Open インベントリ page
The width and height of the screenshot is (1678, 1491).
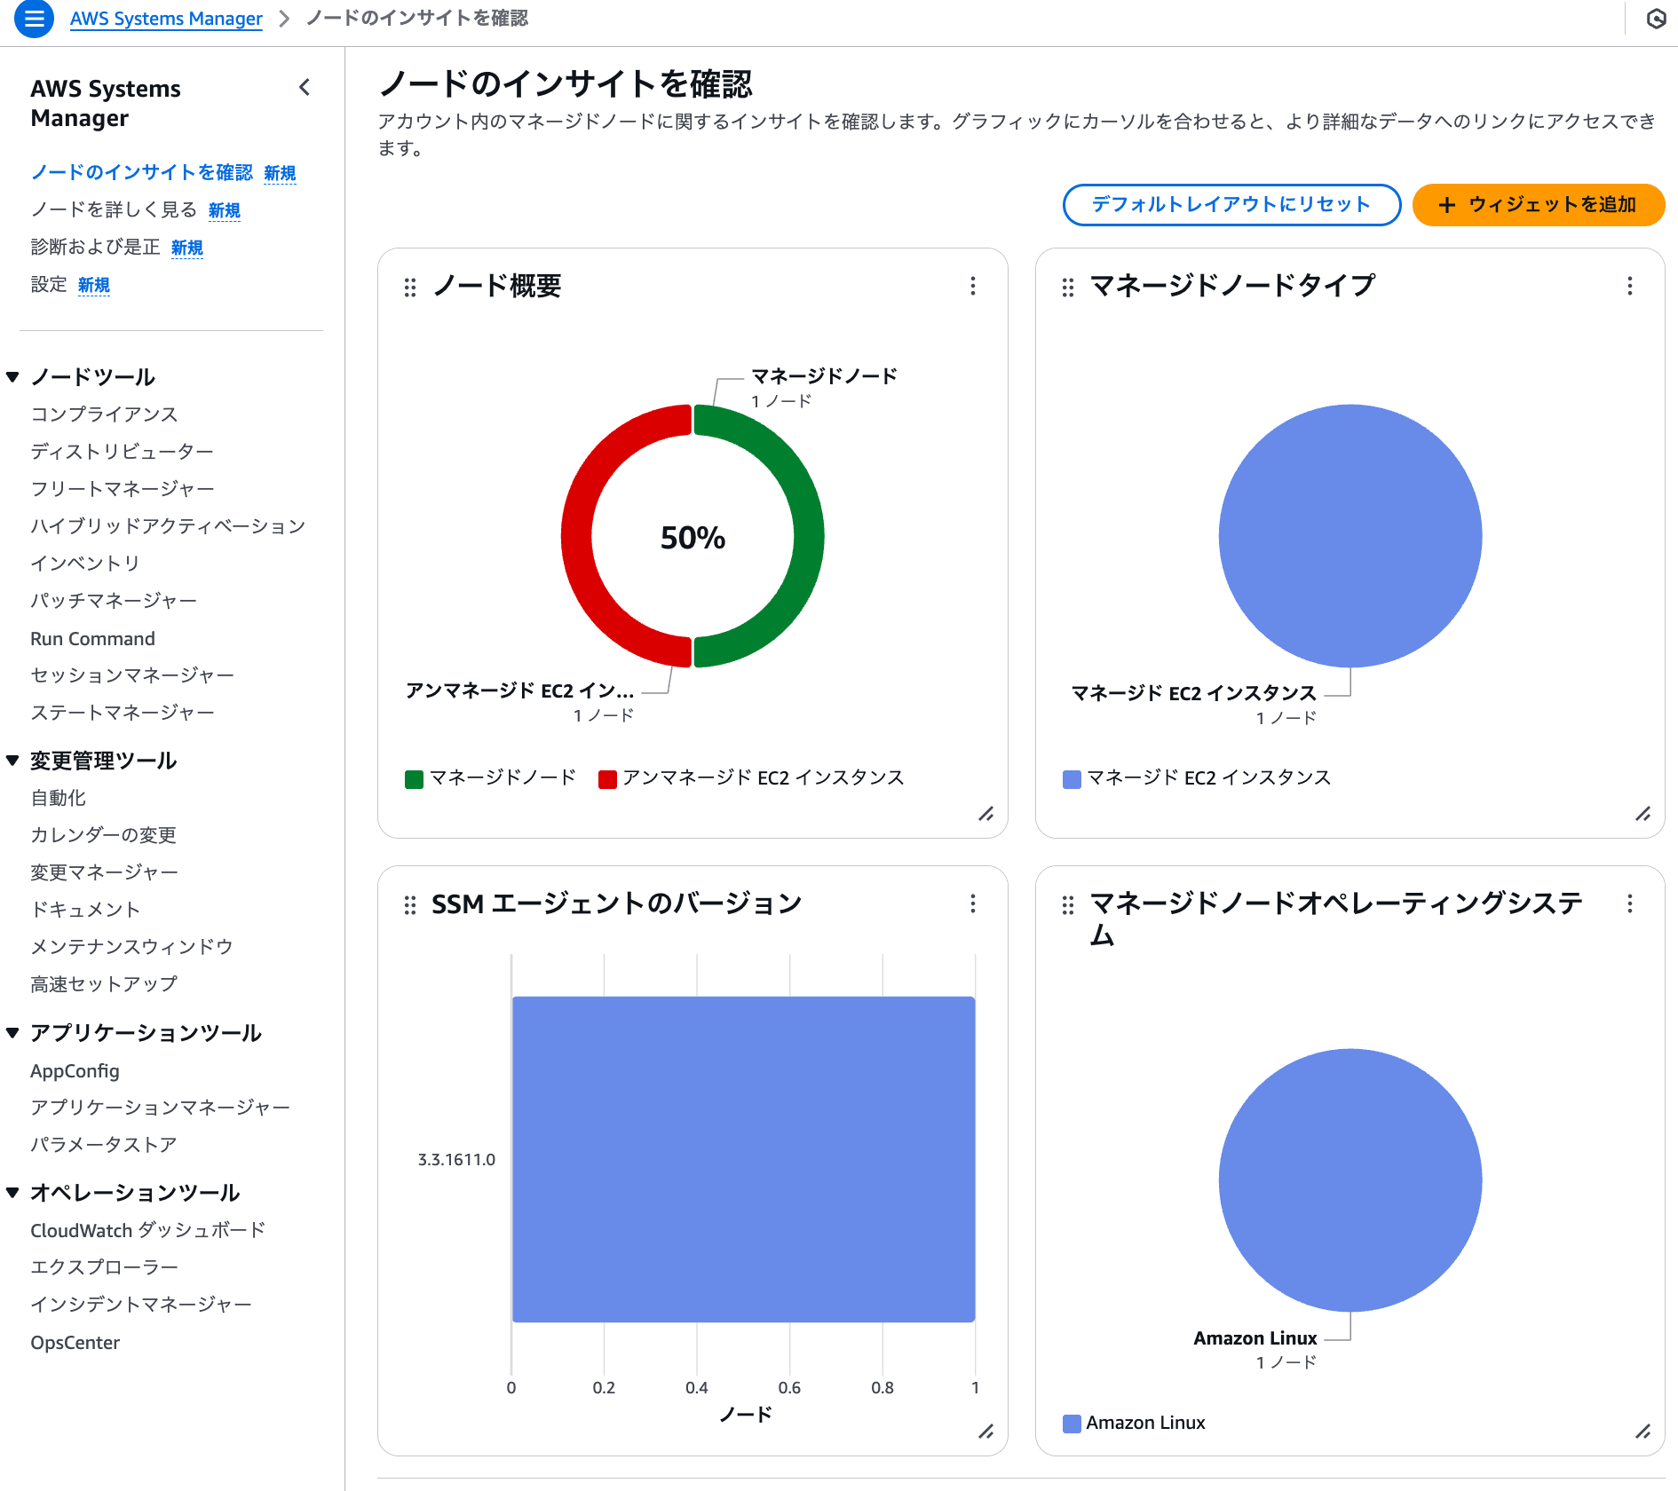click(x=85, y=564)
